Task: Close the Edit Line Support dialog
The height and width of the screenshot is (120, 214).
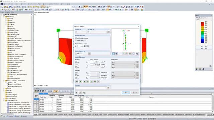Action: click(x=138, y=26)
